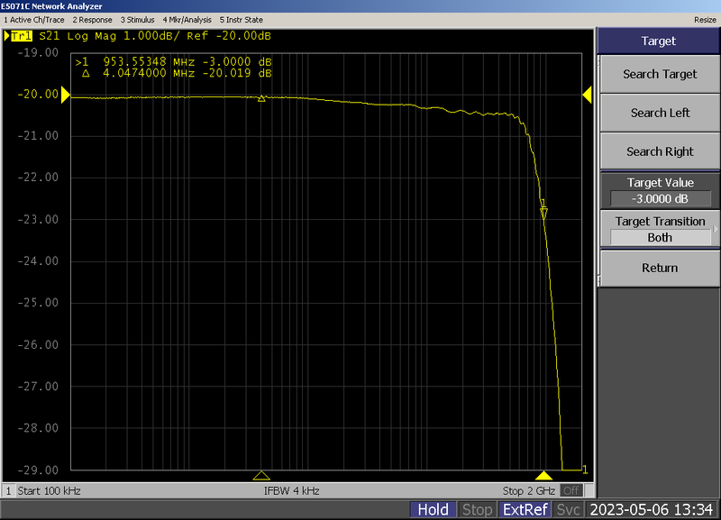Click the left reference level arrow

[x=65, y=95]
